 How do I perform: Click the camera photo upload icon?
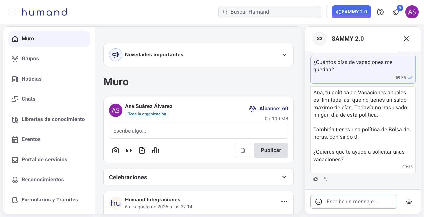116,150
